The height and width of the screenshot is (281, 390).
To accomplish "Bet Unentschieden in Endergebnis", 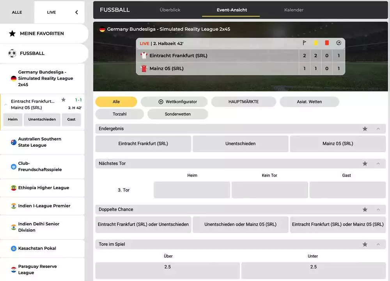I will click(x=241, y=144).
